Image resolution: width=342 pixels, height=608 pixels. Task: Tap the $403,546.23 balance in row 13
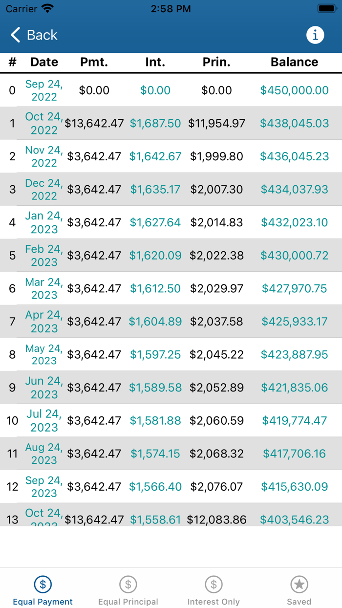[294, 520]
